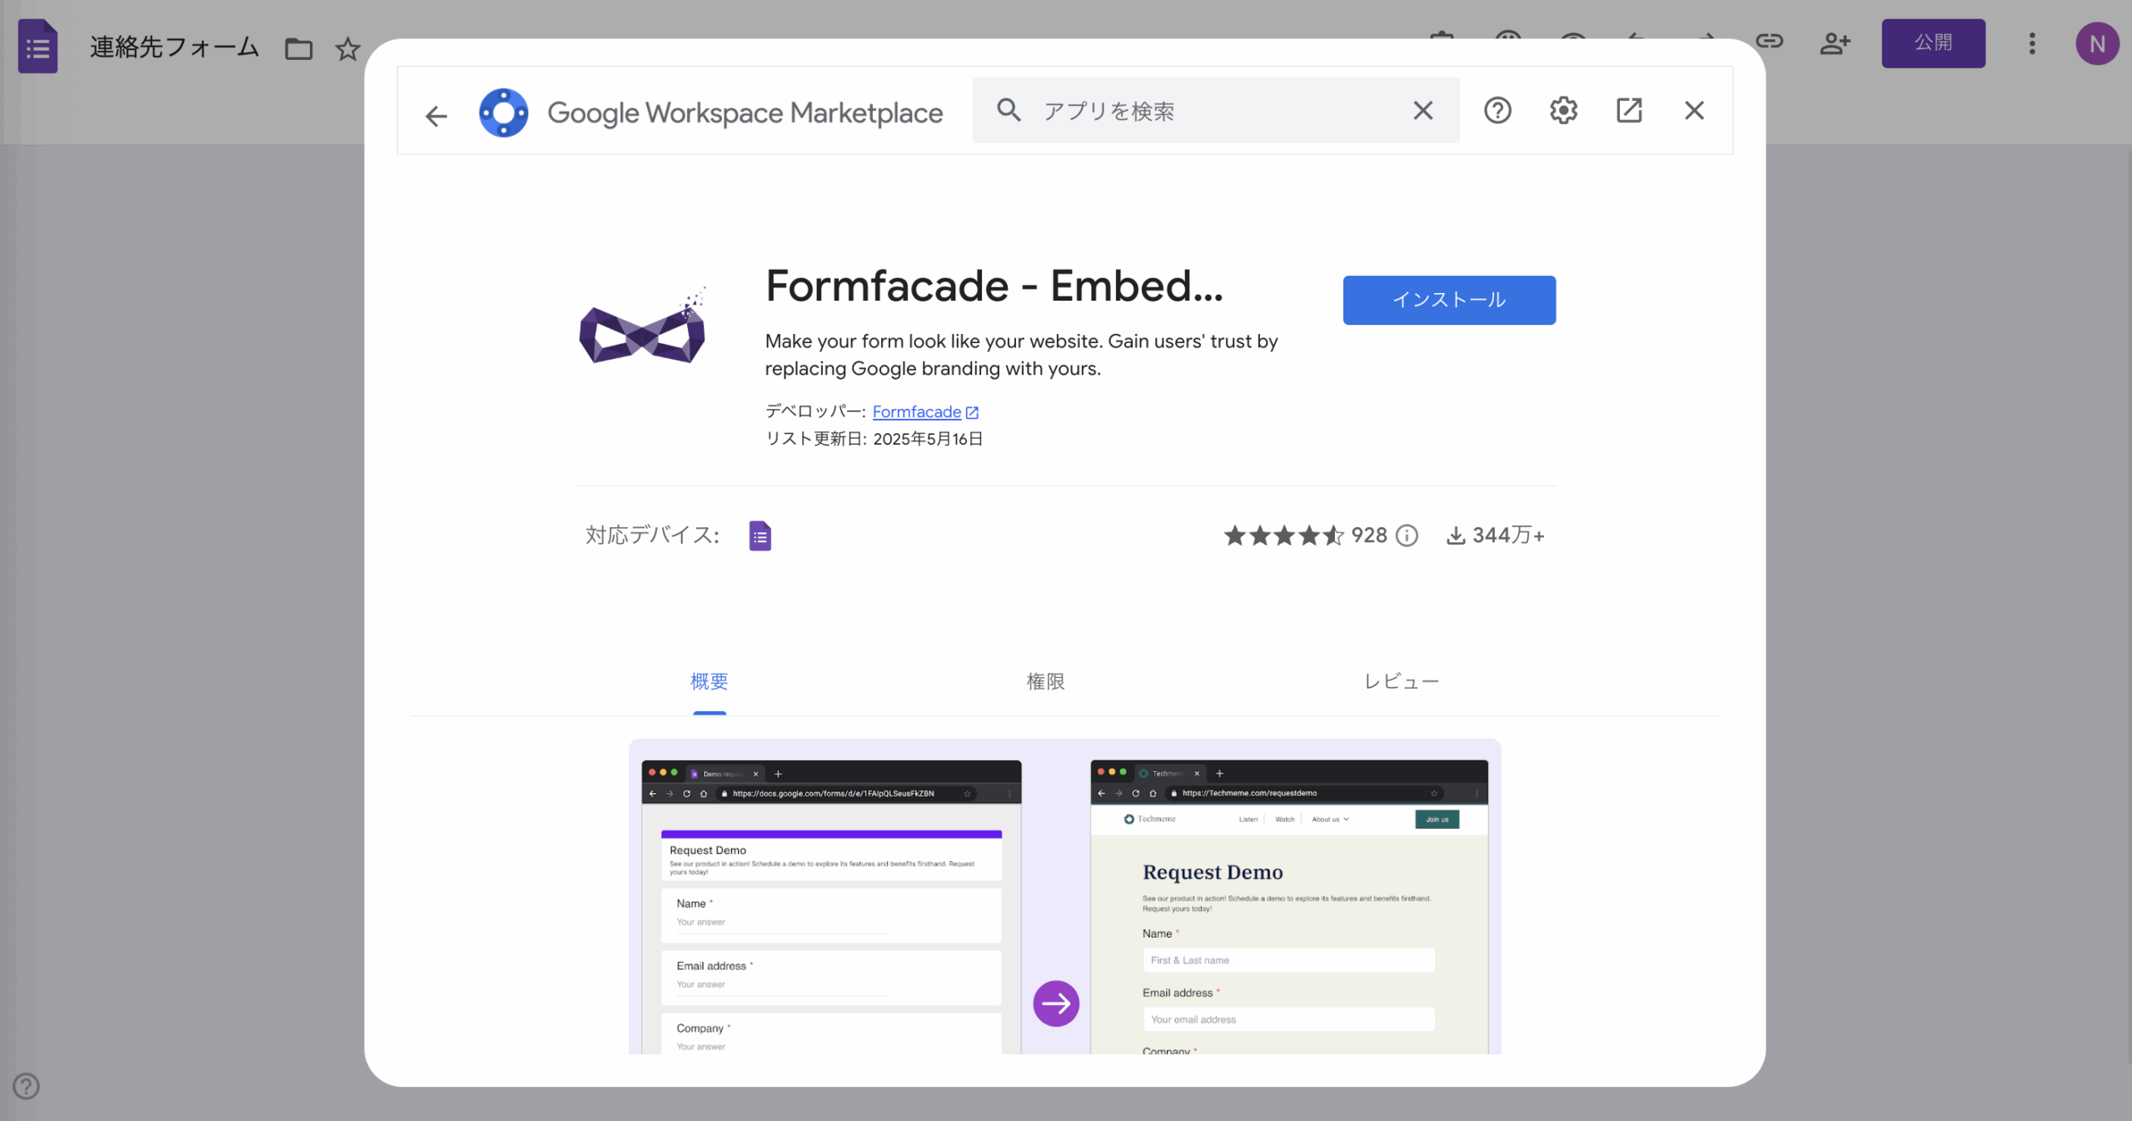This screenshot has width=2132, height=1121.
Task: Click the Google Forms compatible device icon
Action: click(760, 536)
